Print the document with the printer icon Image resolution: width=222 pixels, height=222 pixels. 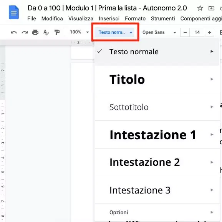pos(35,32)
